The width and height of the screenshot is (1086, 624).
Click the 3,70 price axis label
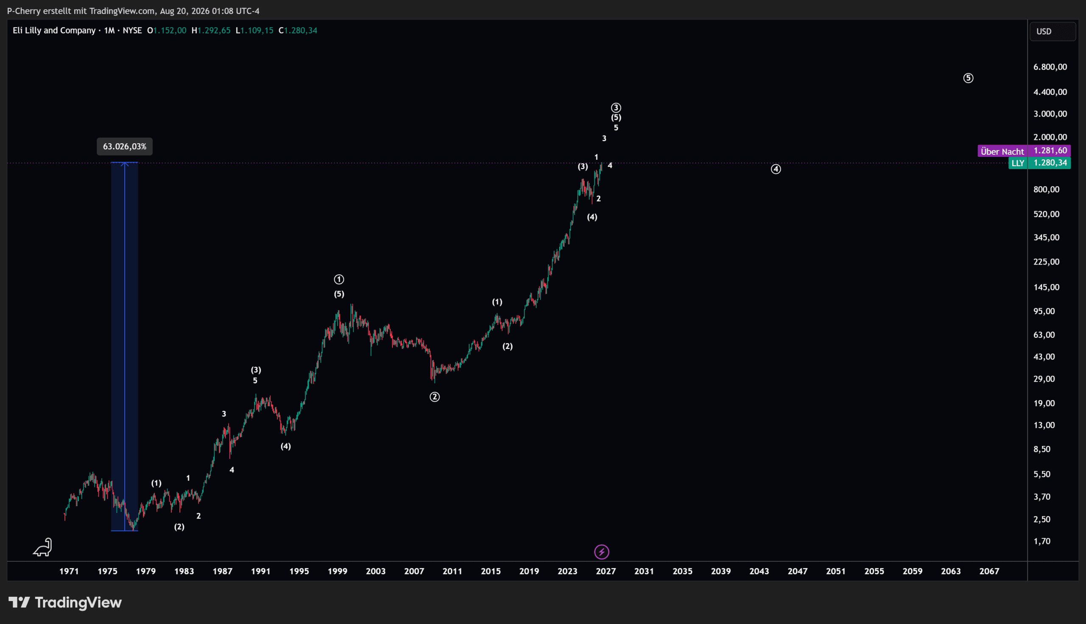click(x=1042, y=497)
